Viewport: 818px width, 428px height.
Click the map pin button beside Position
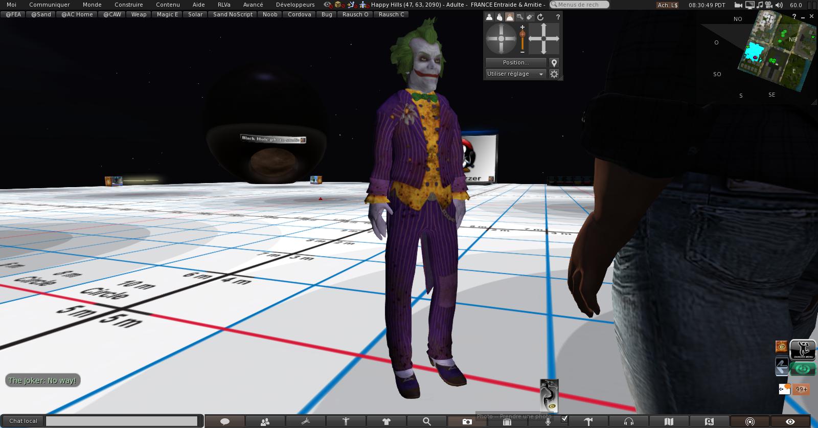coord(554,62)
